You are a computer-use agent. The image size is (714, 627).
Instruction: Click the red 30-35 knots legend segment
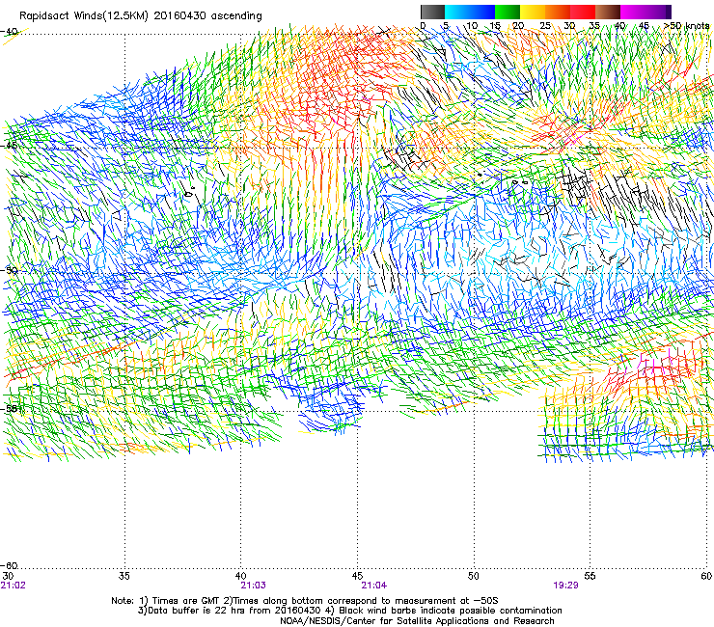click(x=583, y=12)
